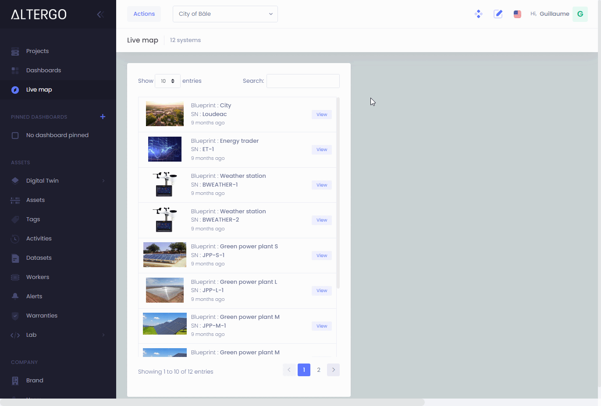
Task: Click the edit pencil icon in the header
Action: tap(498, 14)
